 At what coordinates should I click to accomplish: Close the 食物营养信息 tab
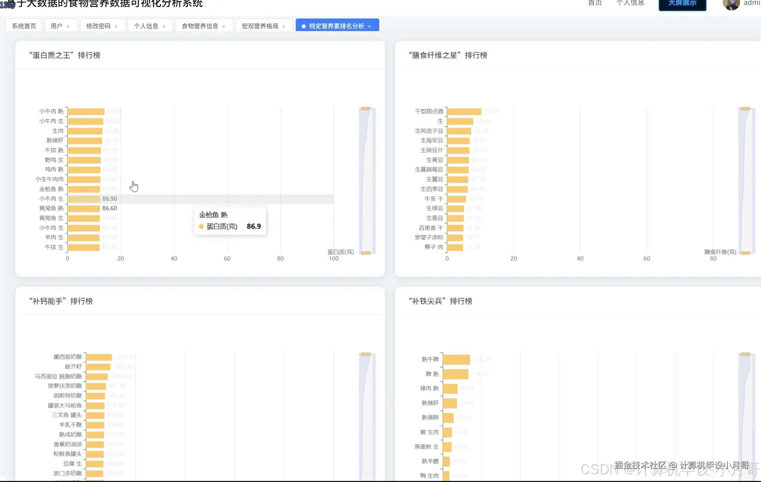click(224, 27)
